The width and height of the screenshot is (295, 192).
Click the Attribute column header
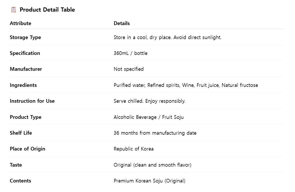[x=21, y=23]
